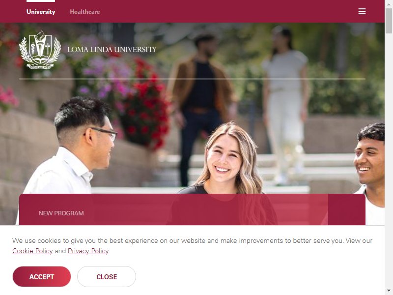The height and width of the screenshot is (295, 393).
Task: Accept cookies with the ACCEPT button
Action: click(x=42, y=276)
